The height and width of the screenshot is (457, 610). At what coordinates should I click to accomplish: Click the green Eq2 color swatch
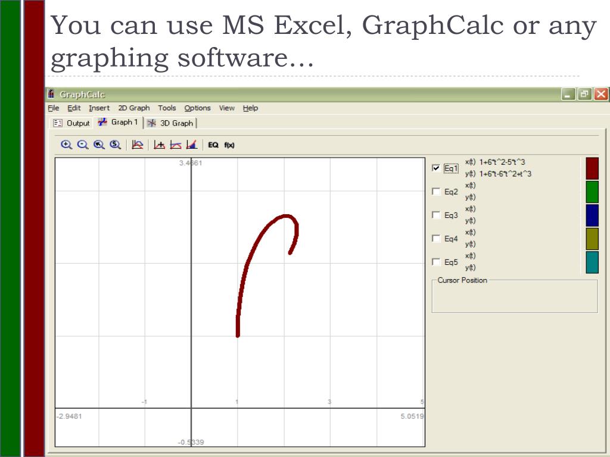pyautogui.click(x=592, y=192)
